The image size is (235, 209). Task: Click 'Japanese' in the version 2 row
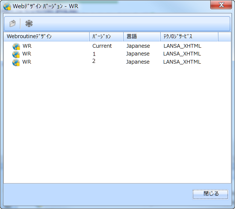(138, 62)
